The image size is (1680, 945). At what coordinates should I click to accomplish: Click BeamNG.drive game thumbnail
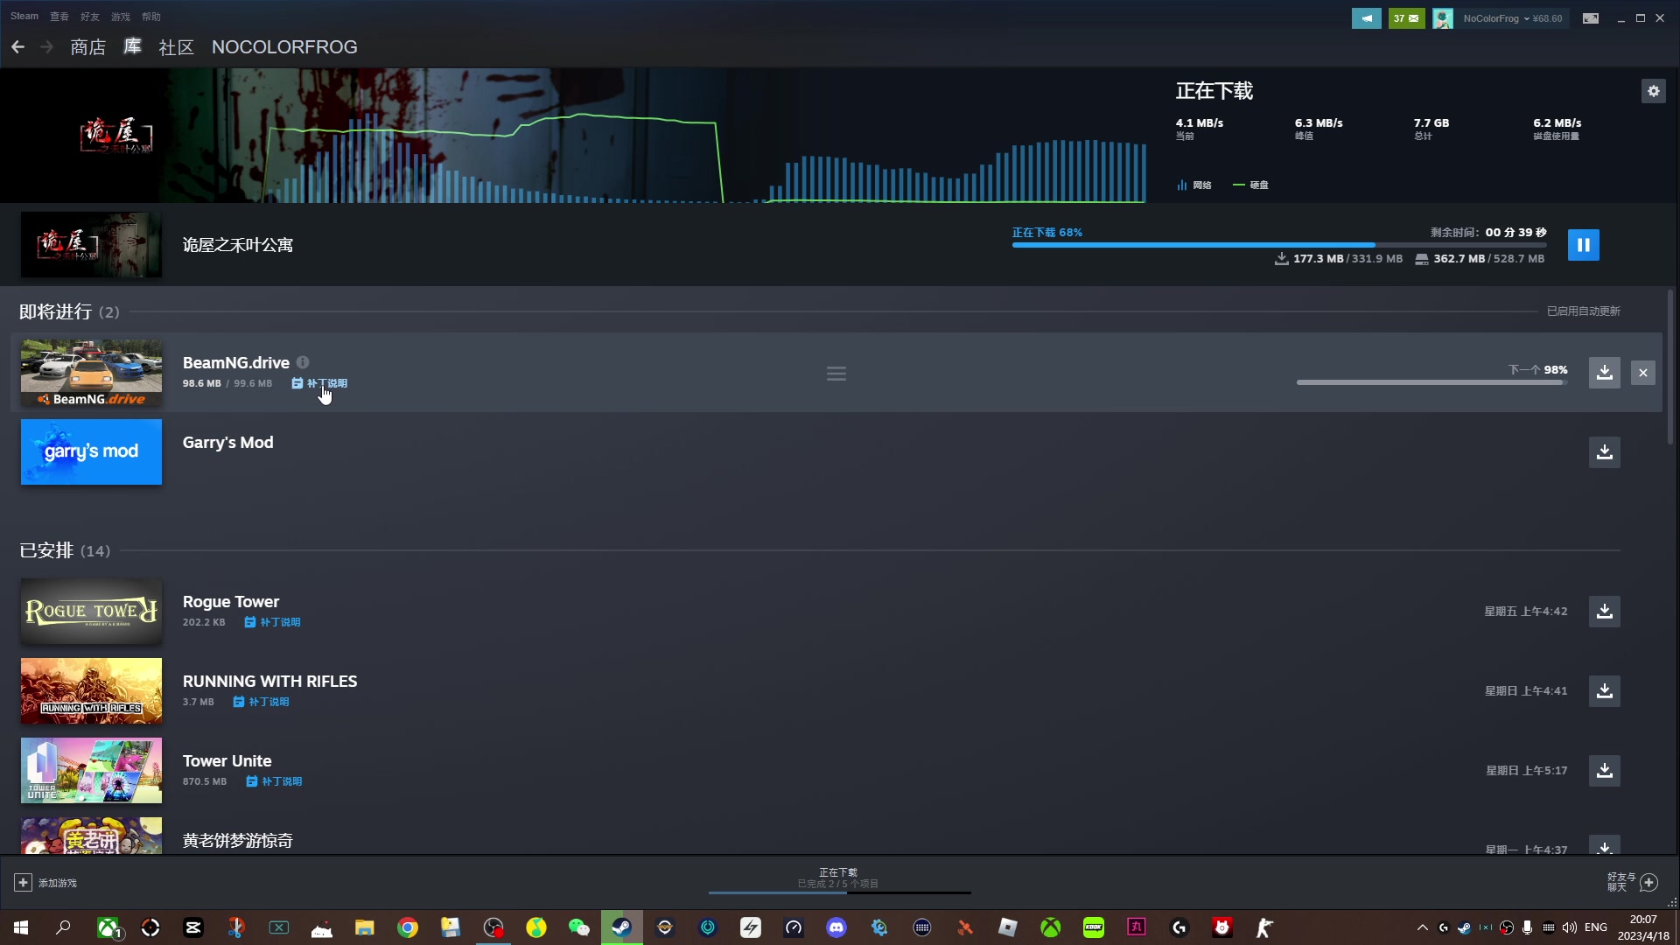click(91, 373)
